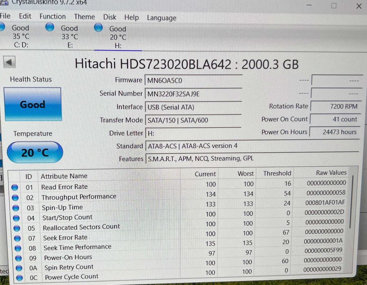Click the Firmware field MN6OA5C0
The image size is (367, 285).
(x=193, y=80)
